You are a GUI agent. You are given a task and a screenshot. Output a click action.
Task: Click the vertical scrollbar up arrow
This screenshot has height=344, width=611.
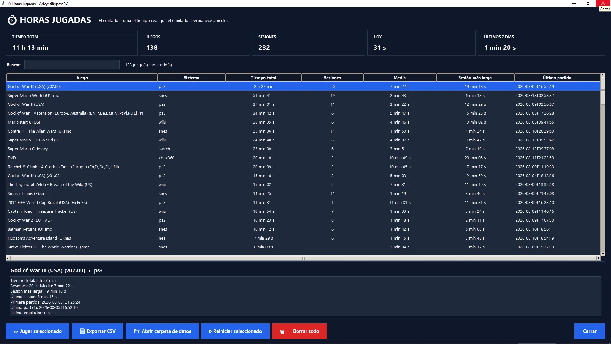pos(603,75)
